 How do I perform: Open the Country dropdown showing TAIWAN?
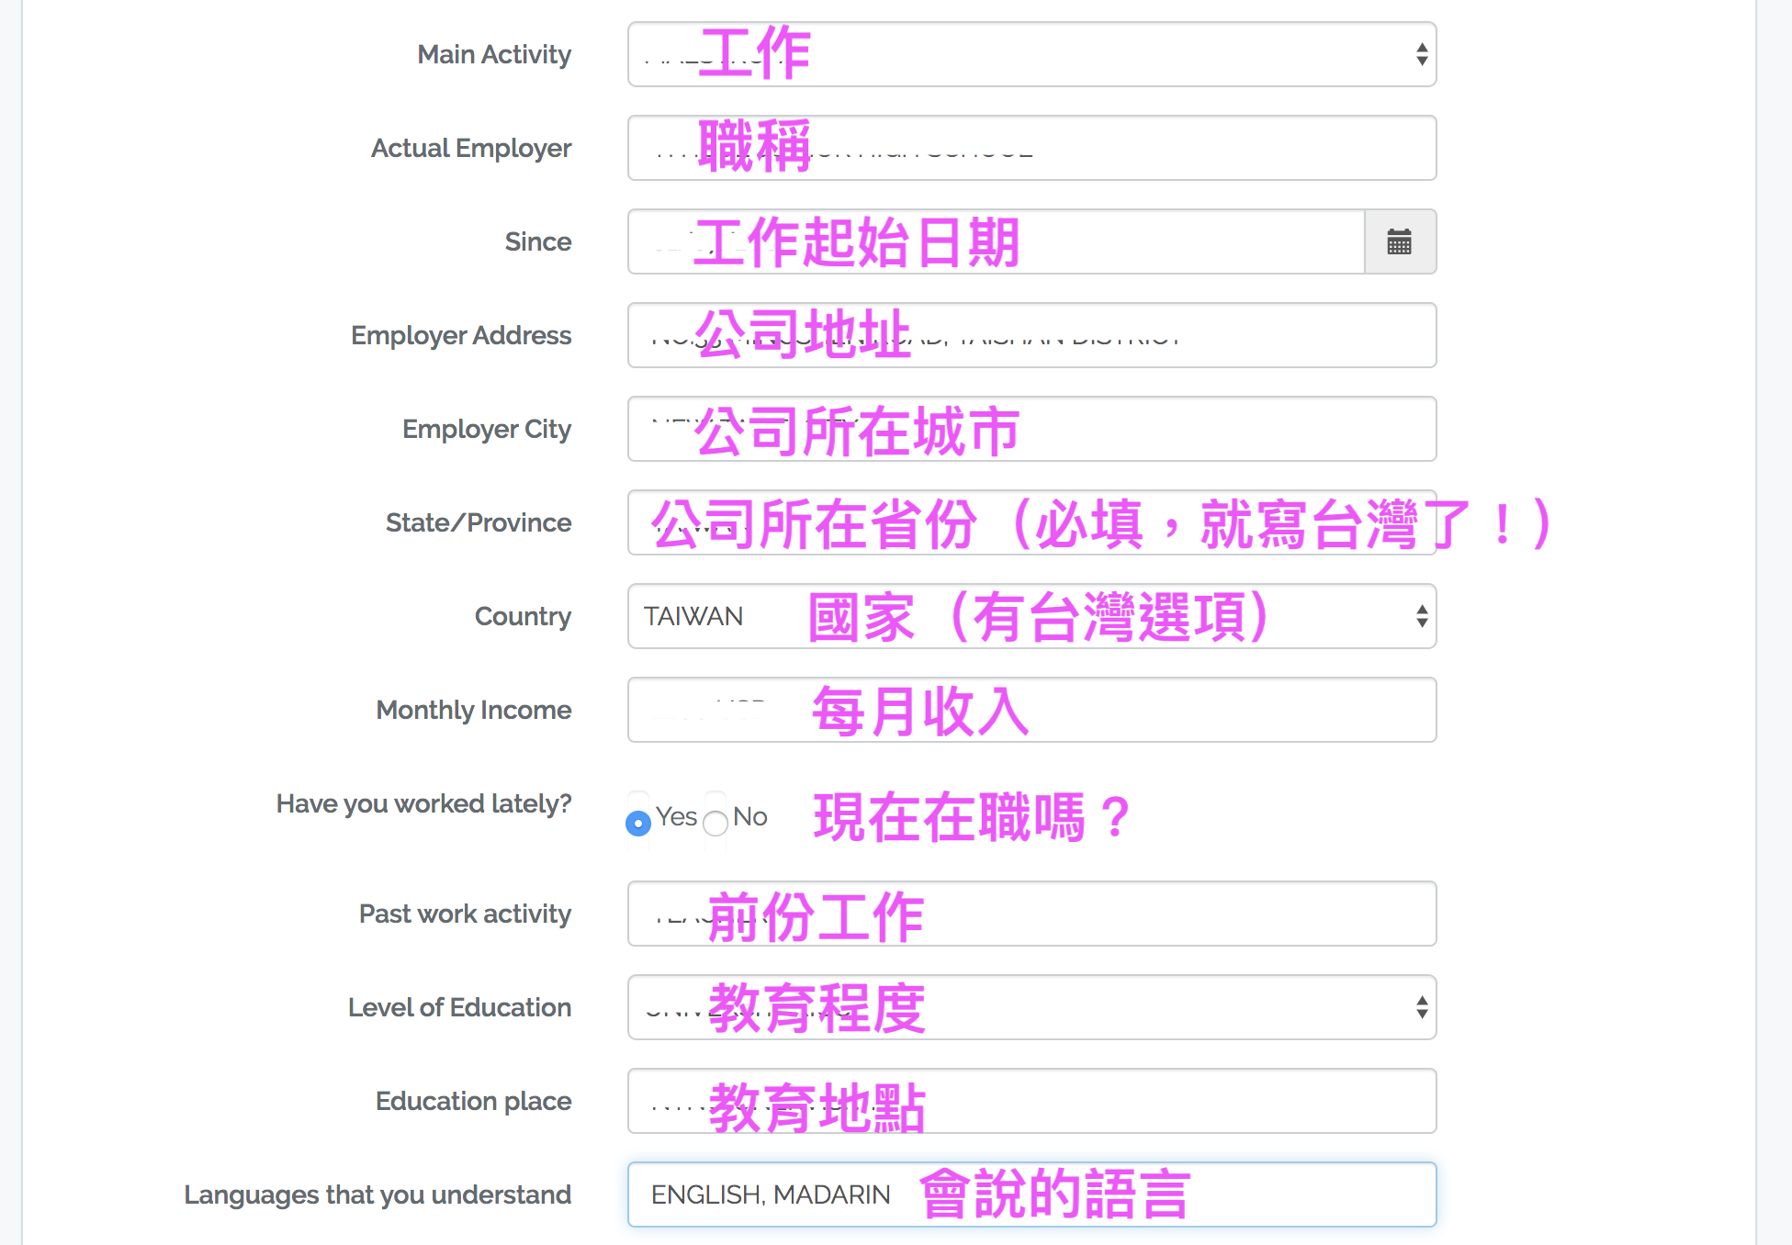pos(1031,617)
